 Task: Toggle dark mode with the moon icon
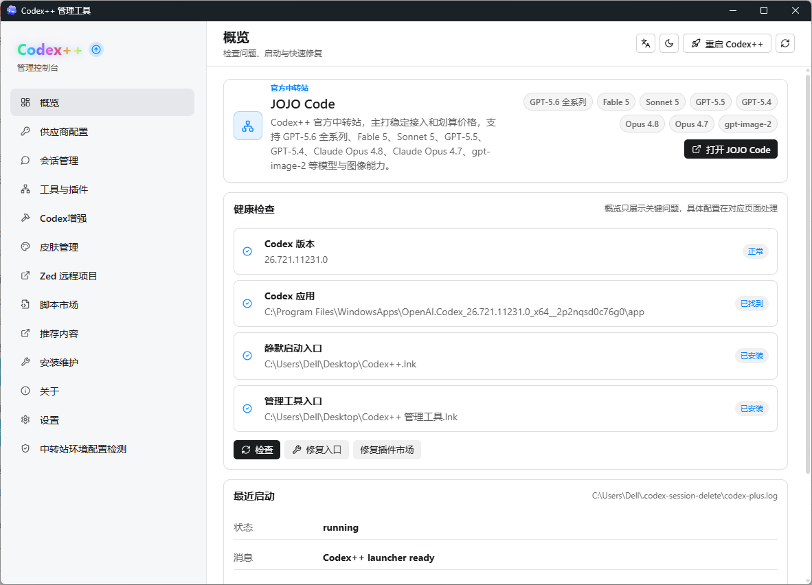[669, 43]
